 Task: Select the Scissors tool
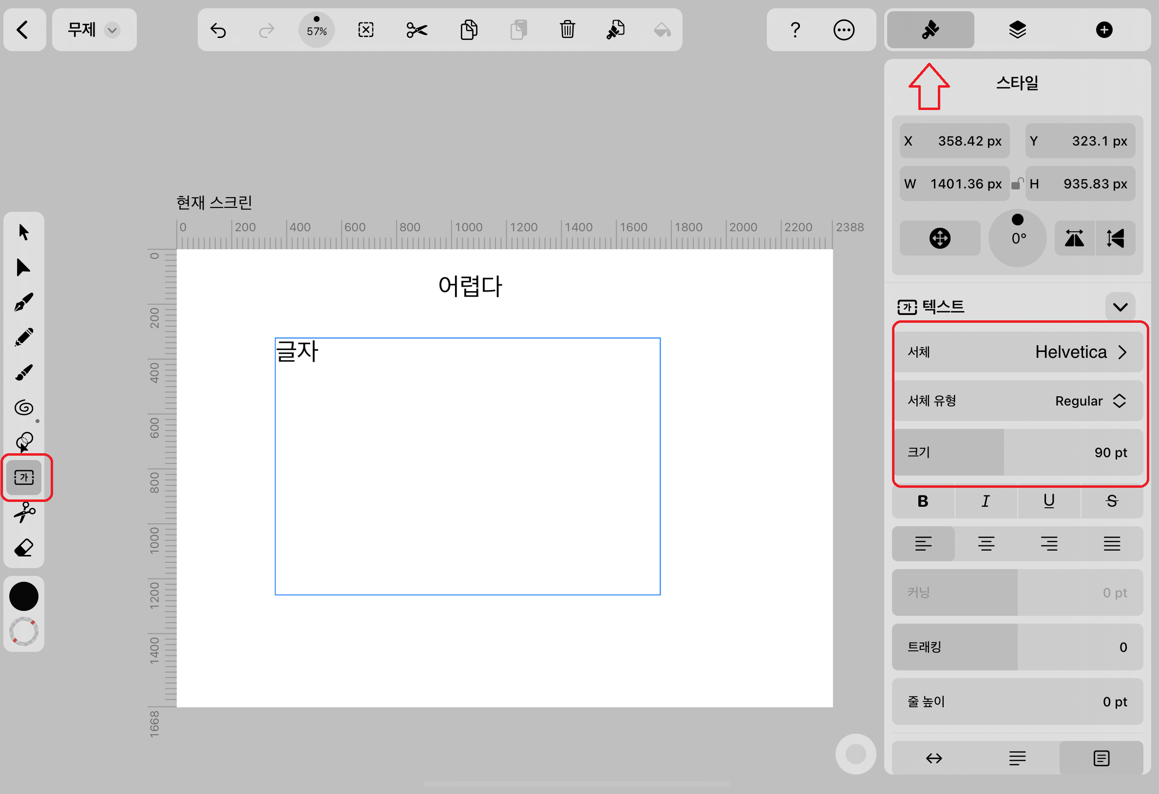[23, 514]
